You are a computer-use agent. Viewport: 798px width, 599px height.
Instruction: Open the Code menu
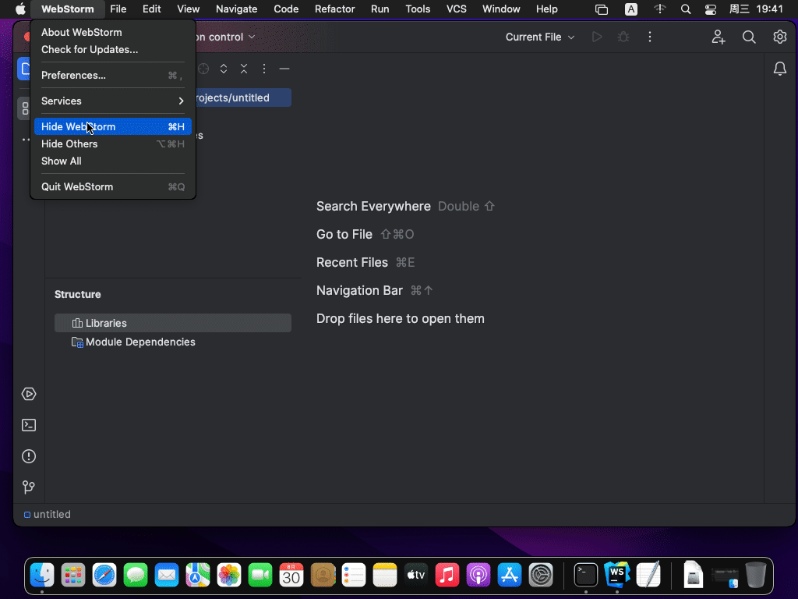[x=286, y=9]
